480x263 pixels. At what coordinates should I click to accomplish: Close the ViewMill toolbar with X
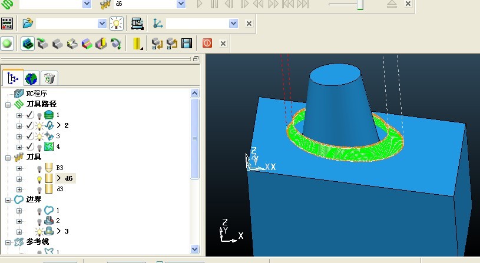[223, 44]
